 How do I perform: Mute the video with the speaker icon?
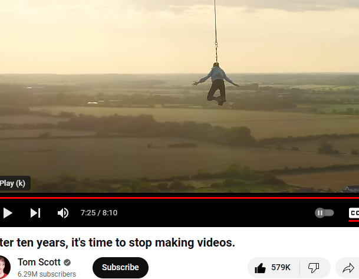(x=63, y=213)
